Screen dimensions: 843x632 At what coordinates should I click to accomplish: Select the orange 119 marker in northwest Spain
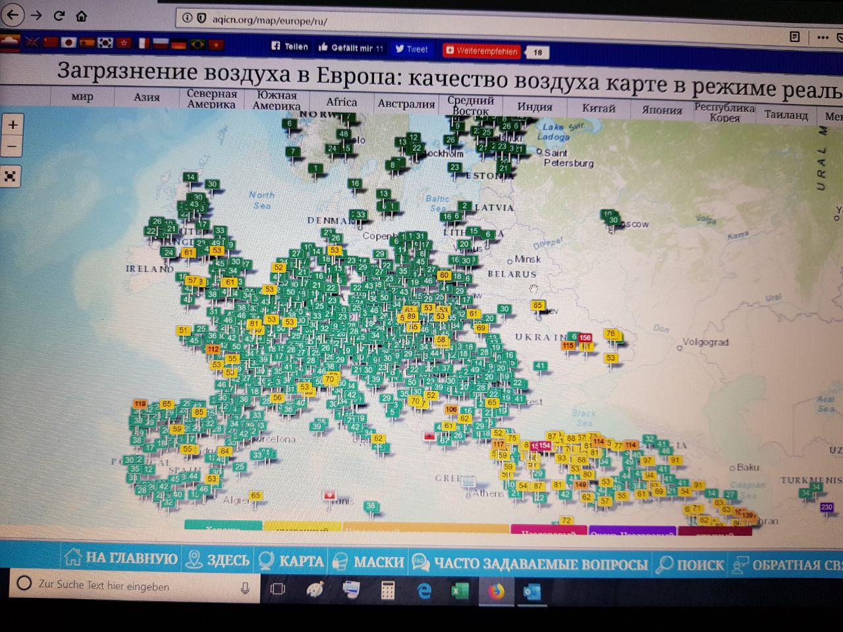pyautogui.click(x=140, y=404)
